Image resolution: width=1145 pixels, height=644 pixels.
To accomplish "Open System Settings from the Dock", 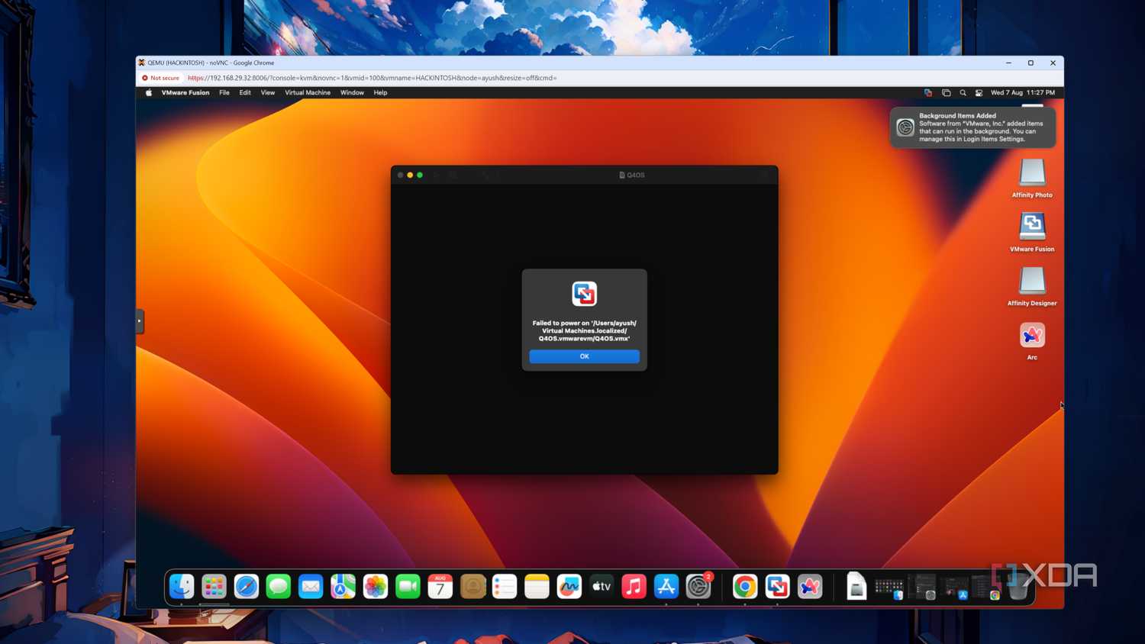I will pos(698,586).
